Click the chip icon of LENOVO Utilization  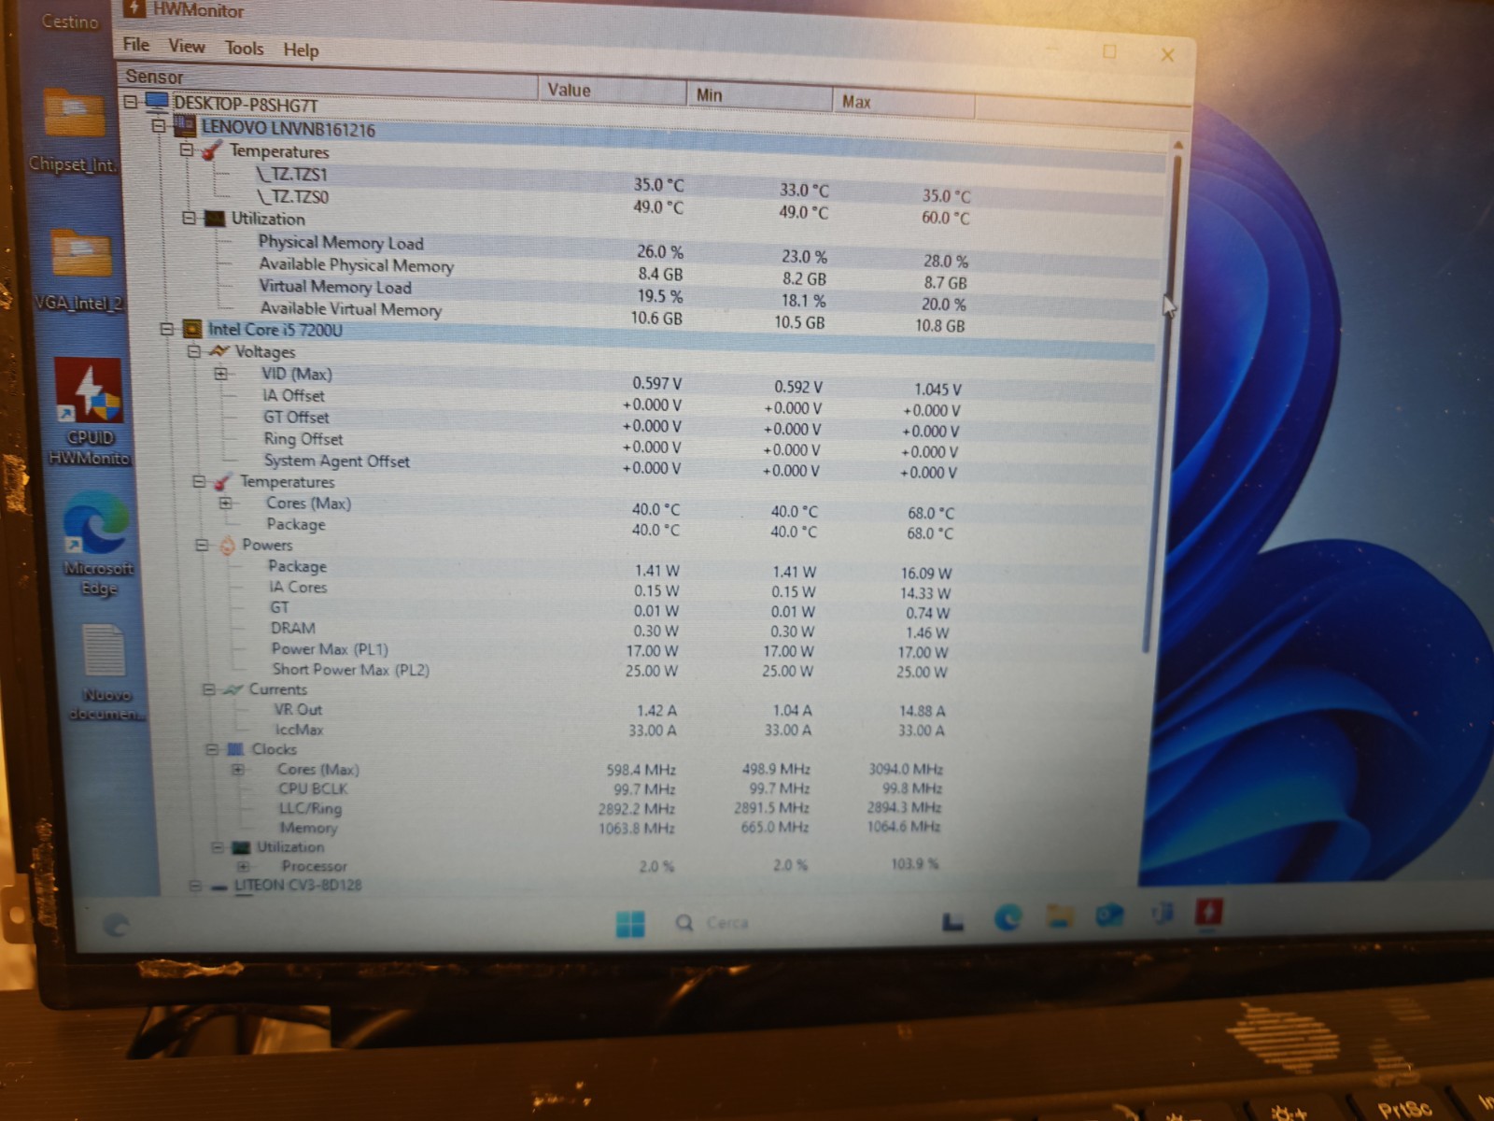pyautogui.click(x=215, y=219)
